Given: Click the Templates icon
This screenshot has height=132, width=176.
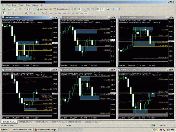Looking at the screenshot, I should (119, 9).
